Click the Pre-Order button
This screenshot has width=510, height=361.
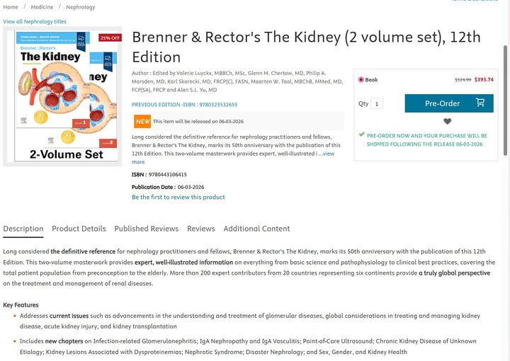(449, 103)
